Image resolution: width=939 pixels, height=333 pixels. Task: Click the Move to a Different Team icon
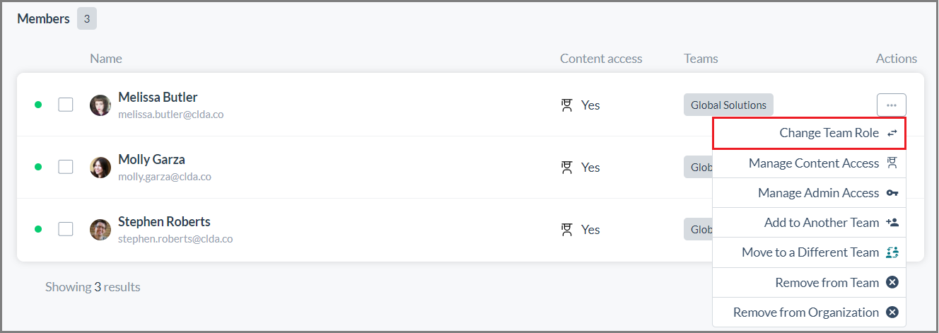(892, 252)
